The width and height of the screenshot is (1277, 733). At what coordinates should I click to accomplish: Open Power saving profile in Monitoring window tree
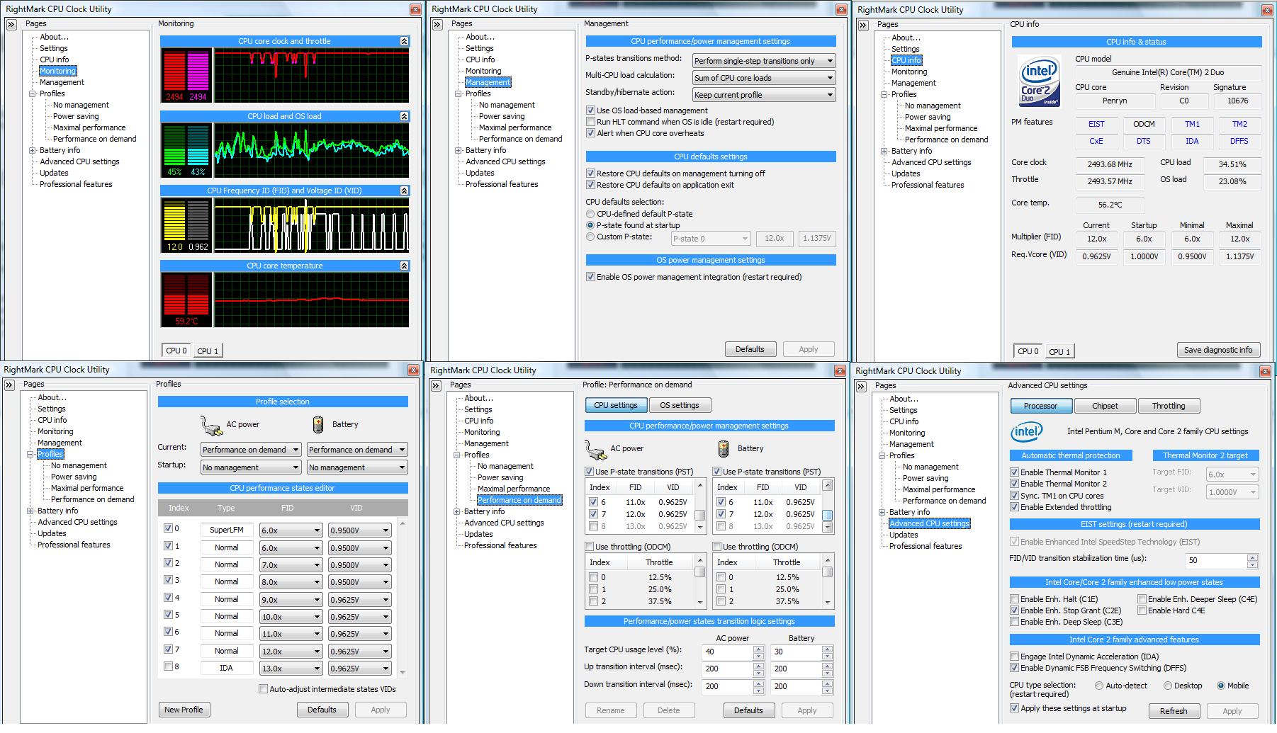tap(76, 116)
